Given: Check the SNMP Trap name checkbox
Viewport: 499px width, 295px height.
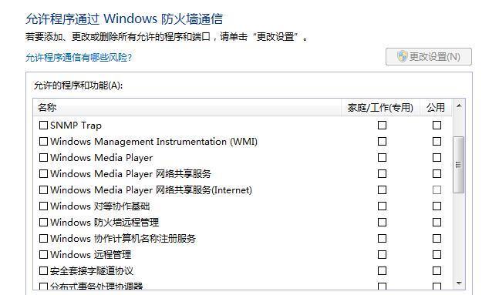Looking at the screenshot, I should click(43, 126).
